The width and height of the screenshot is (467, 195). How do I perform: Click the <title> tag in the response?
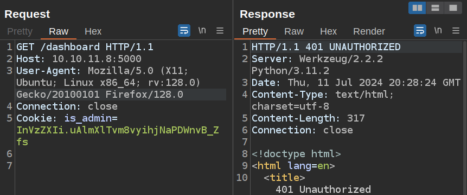pos(284,178)
